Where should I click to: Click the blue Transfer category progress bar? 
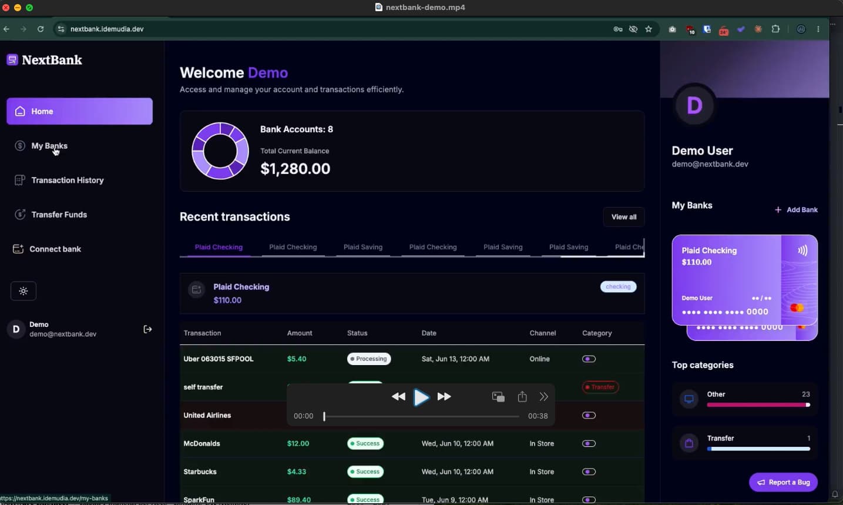[x=758, y=449]
